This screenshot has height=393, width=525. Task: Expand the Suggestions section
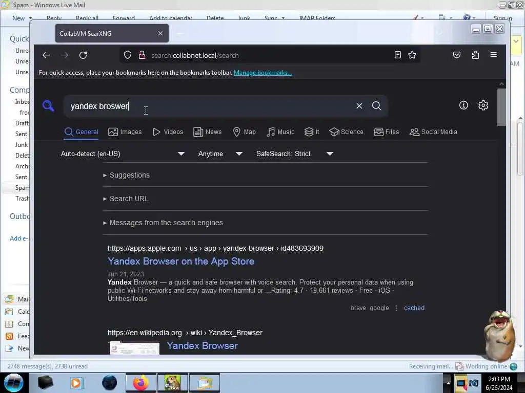pos(127,175)
